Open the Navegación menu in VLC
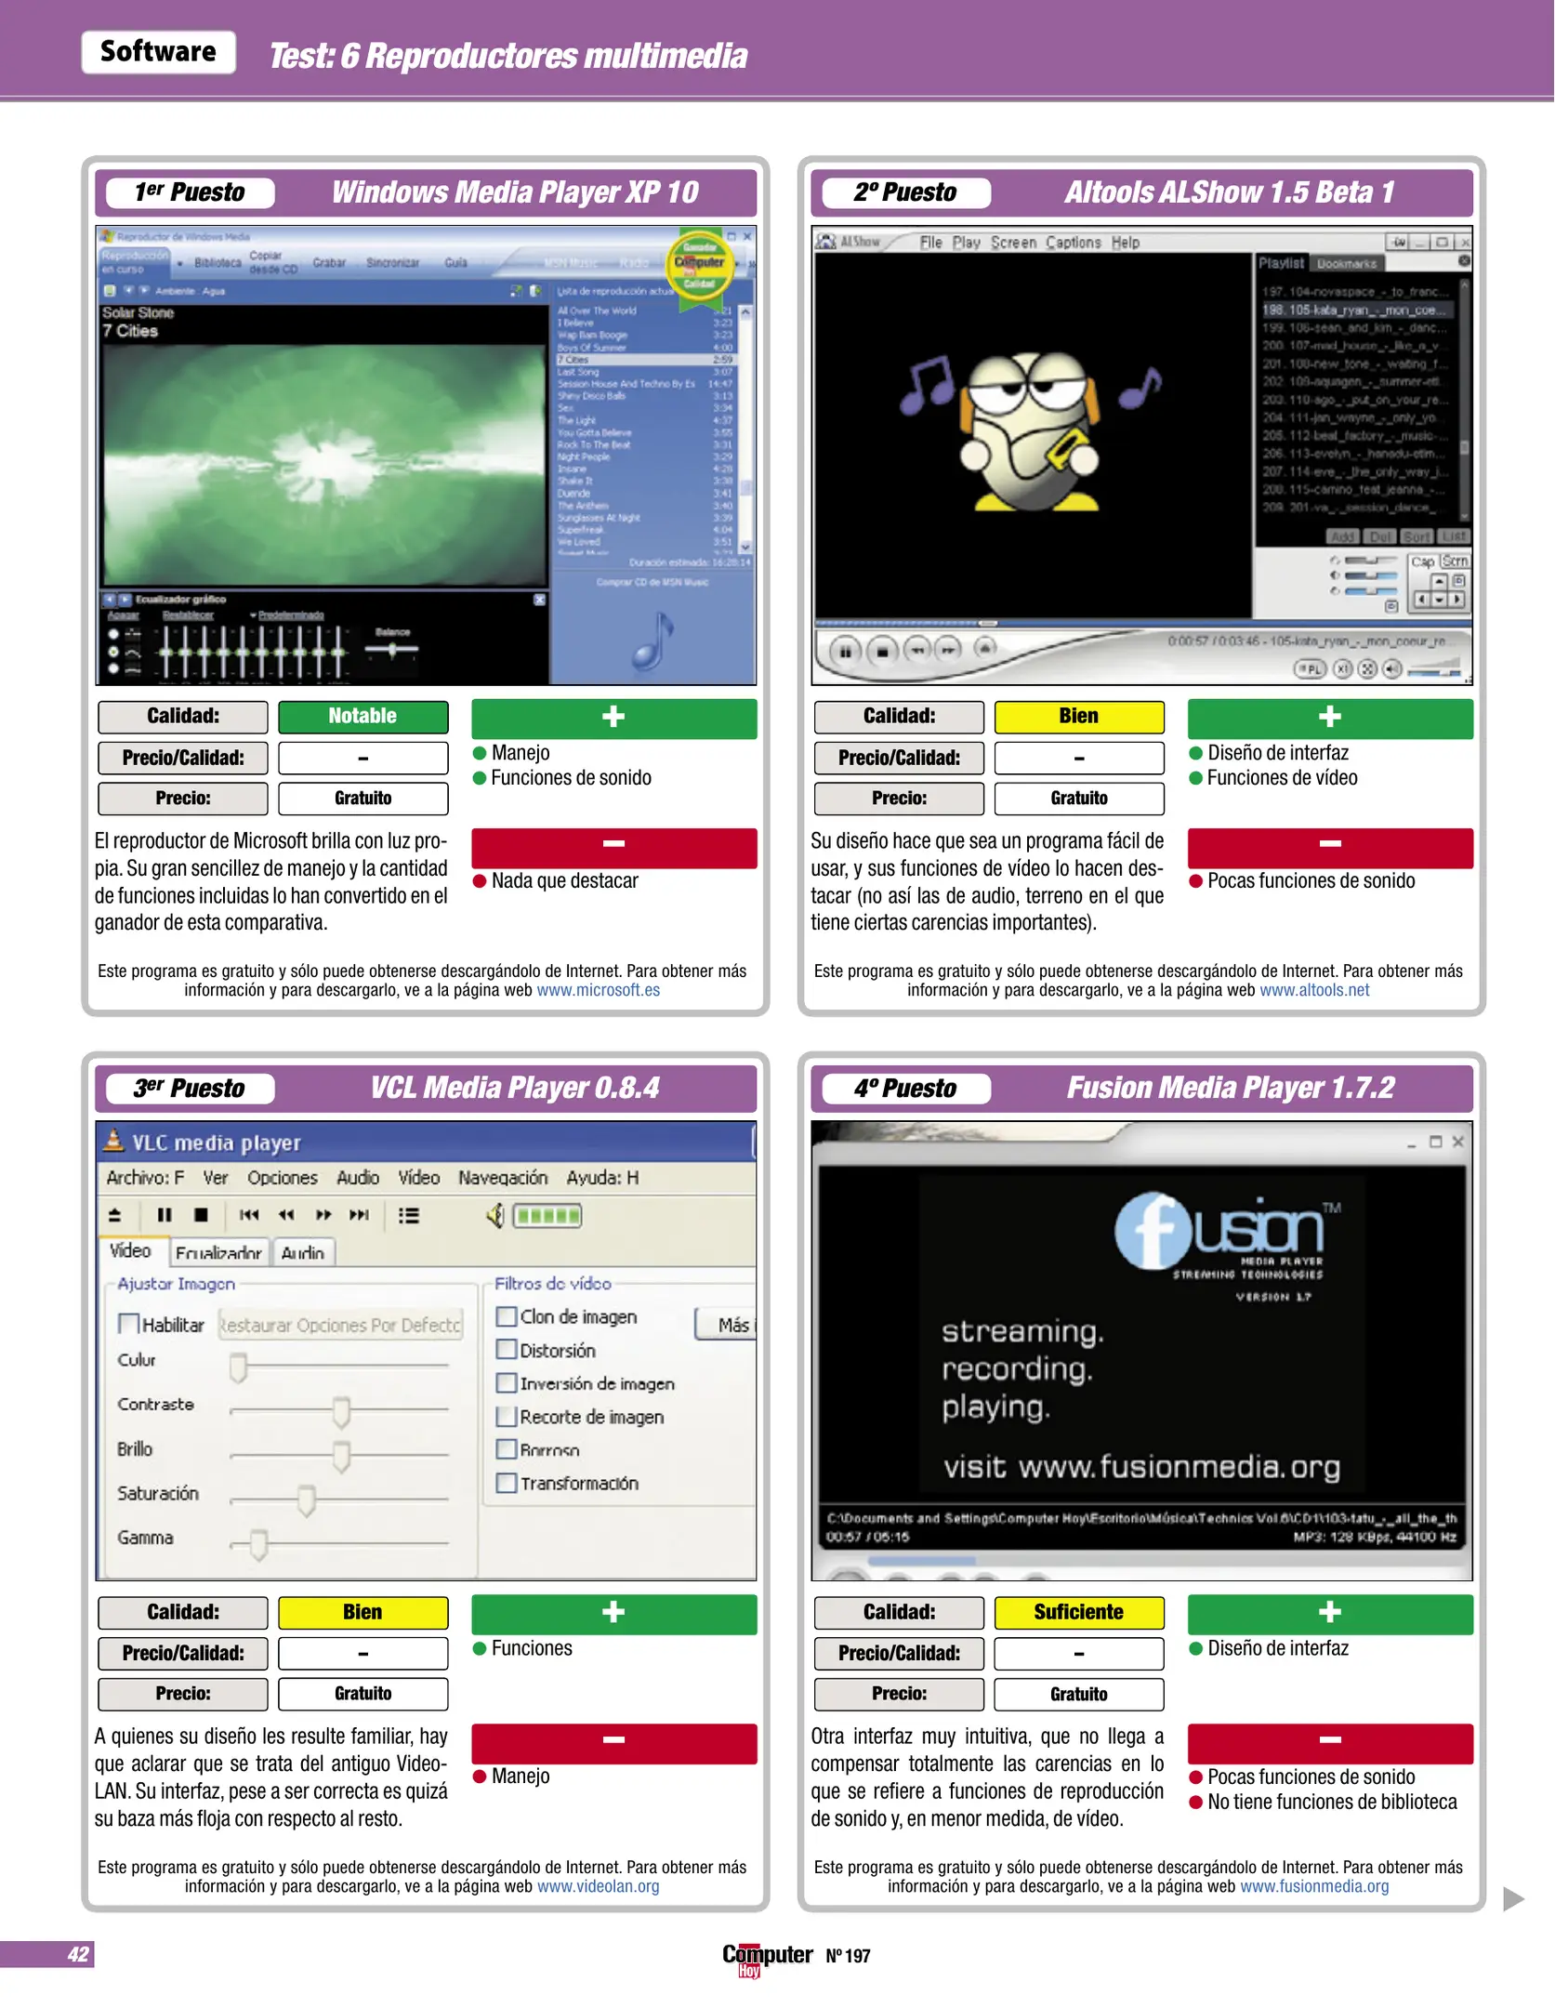Viewport: 1555px width, 2008px height. 503,1178
